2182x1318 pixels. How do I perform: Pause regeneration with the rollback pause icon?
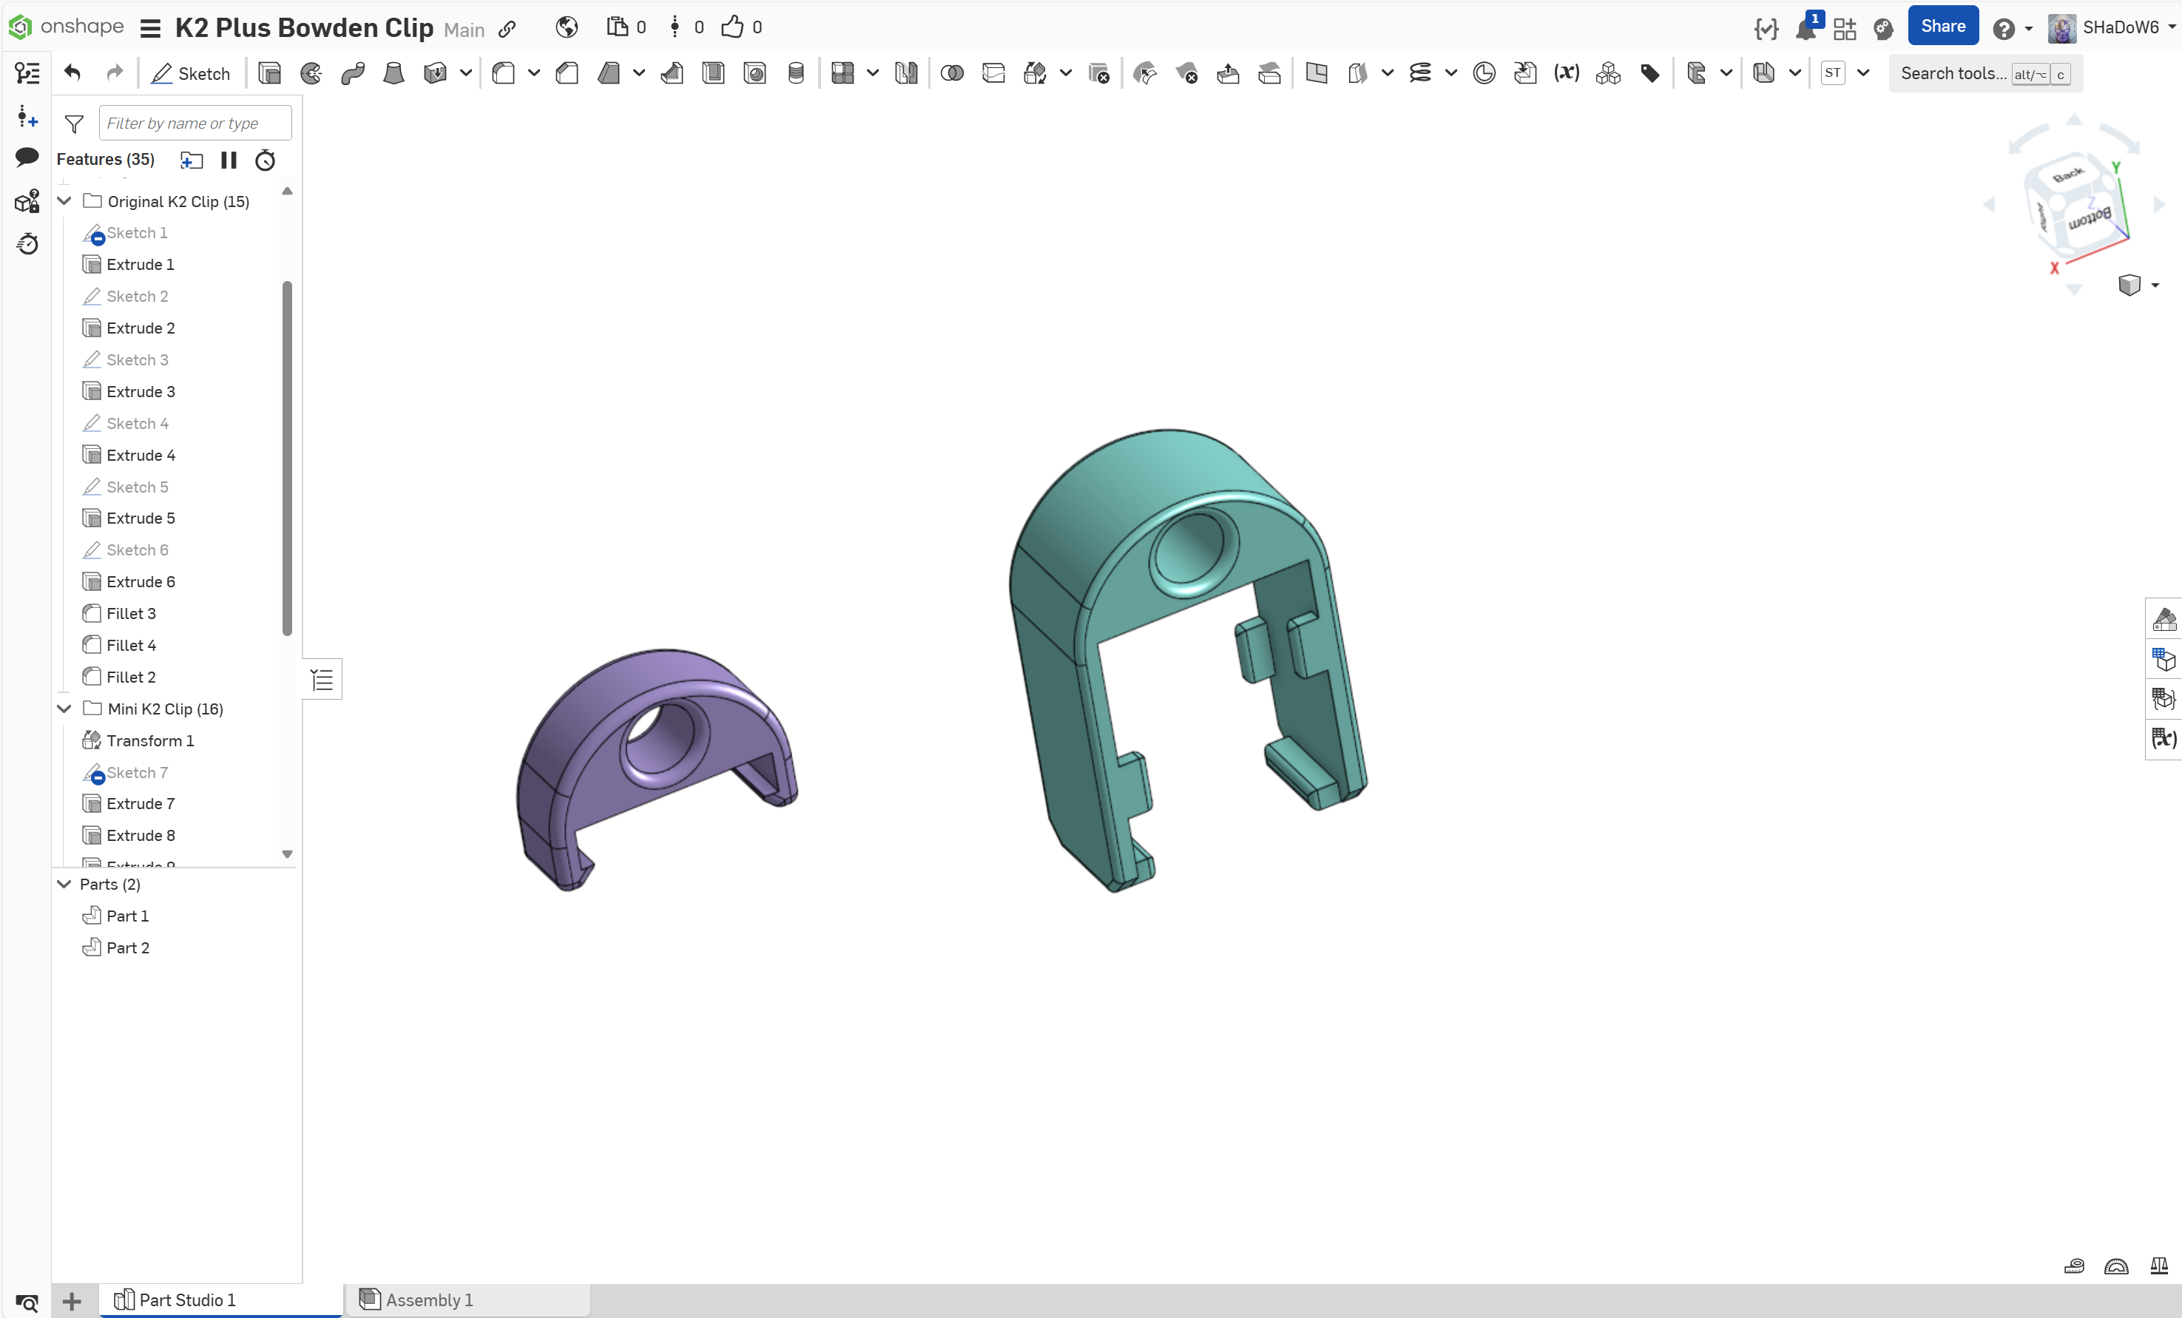[229, 160]
